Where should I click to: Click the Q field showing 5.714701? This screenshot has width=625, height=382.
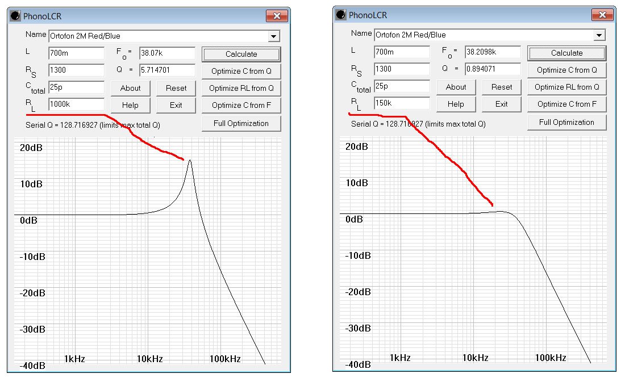click(167, 70)
